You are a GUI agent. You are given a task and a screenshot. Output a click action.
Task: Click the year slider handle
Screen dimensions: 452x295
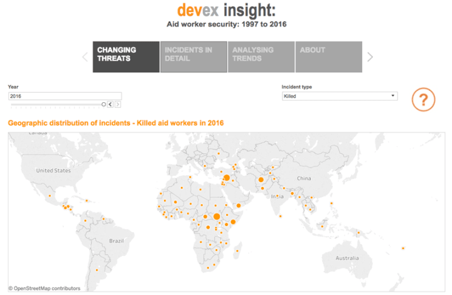[104, 104]
